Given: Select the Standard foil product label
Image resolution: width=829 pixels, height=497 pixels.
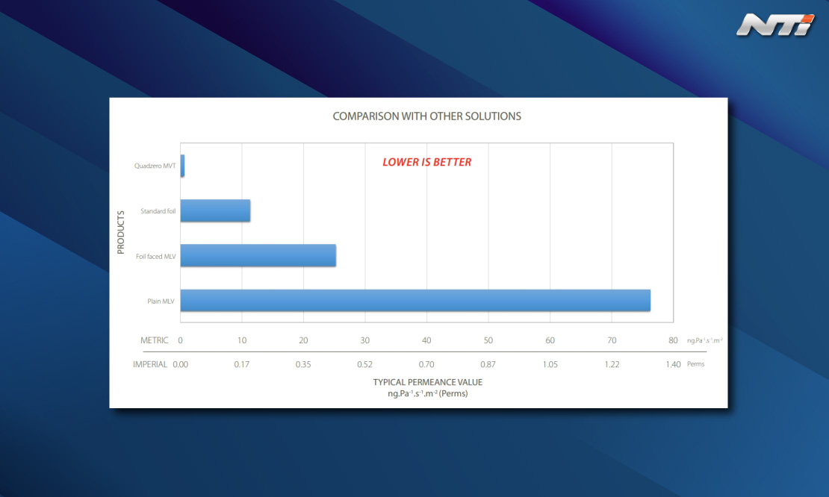Looking at the screenshot, I should [158, 211].
